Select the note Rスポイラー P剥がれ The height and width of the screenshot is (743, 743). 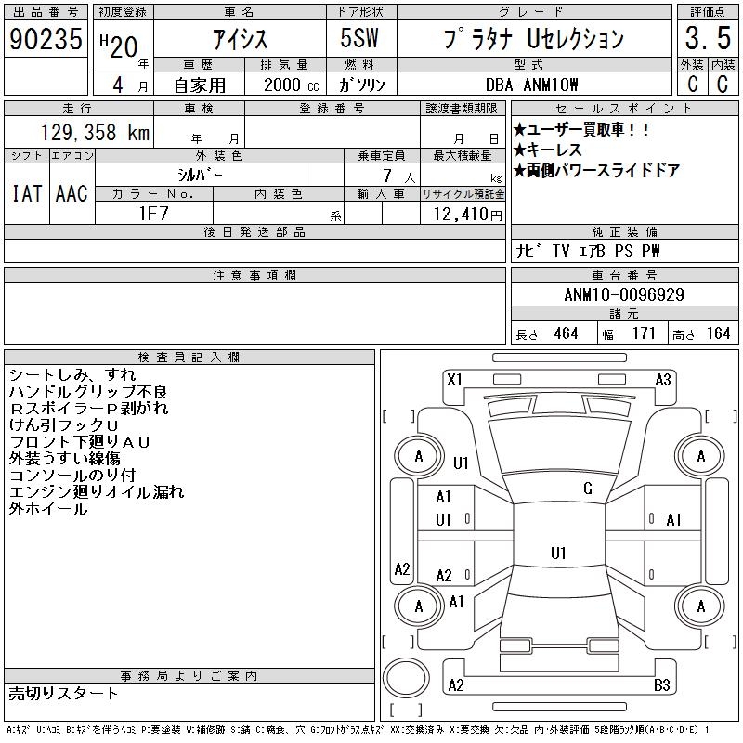click(89, 409)
